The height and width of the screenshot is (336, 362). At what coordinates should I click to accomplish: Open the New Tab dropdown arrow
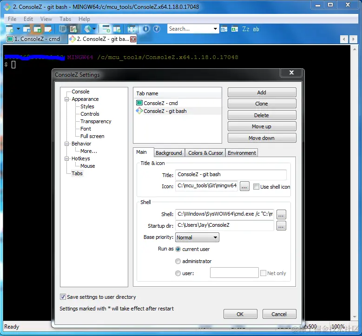pyautogui.click(x=18, y=29)
